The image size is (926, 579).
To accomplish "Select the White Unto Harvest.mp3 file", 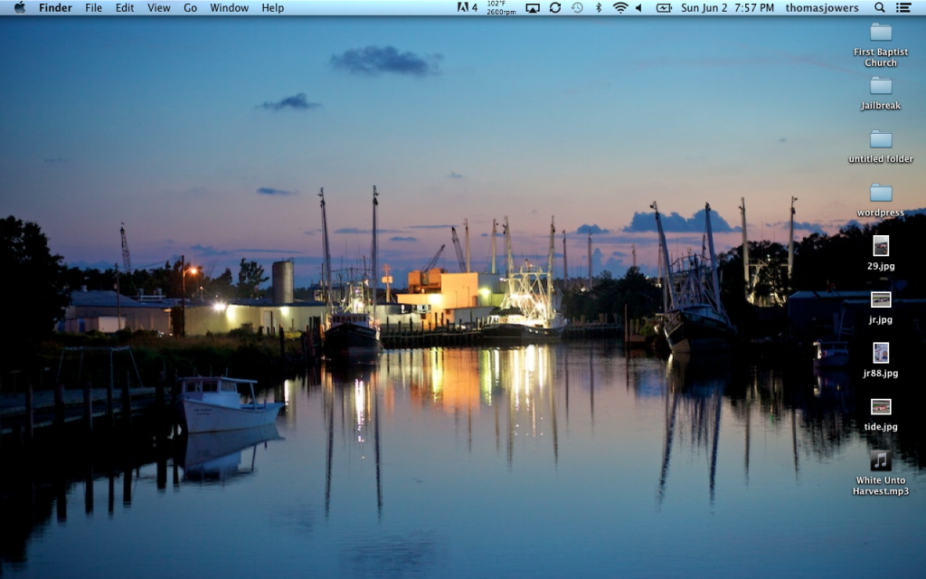I will pyautogui.click(x=880, y=461).
